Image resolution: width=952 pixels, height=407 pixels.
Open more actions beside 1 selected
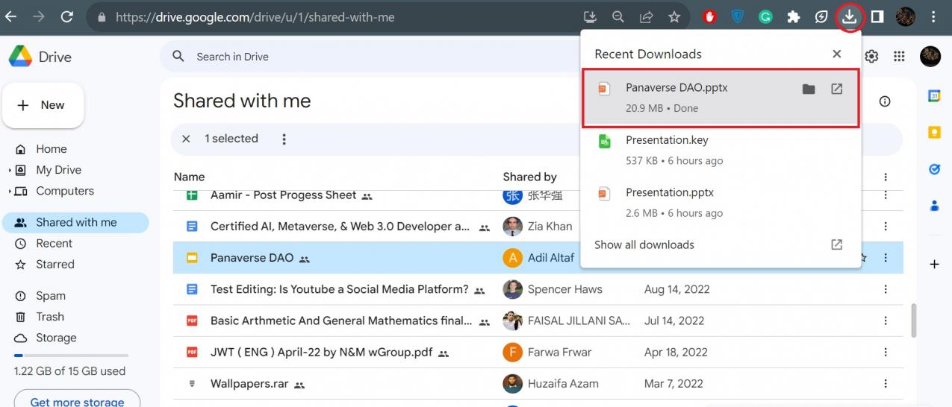pos(284,139)
